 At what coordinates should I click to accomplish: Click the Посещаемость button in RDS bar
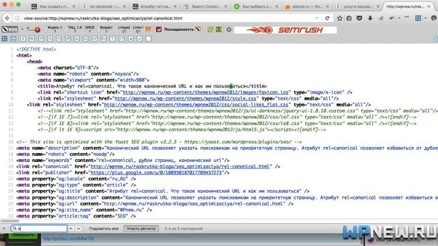[179, 29]
